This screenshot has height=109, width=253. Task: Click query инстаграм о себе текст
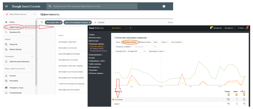pos(67,42)
